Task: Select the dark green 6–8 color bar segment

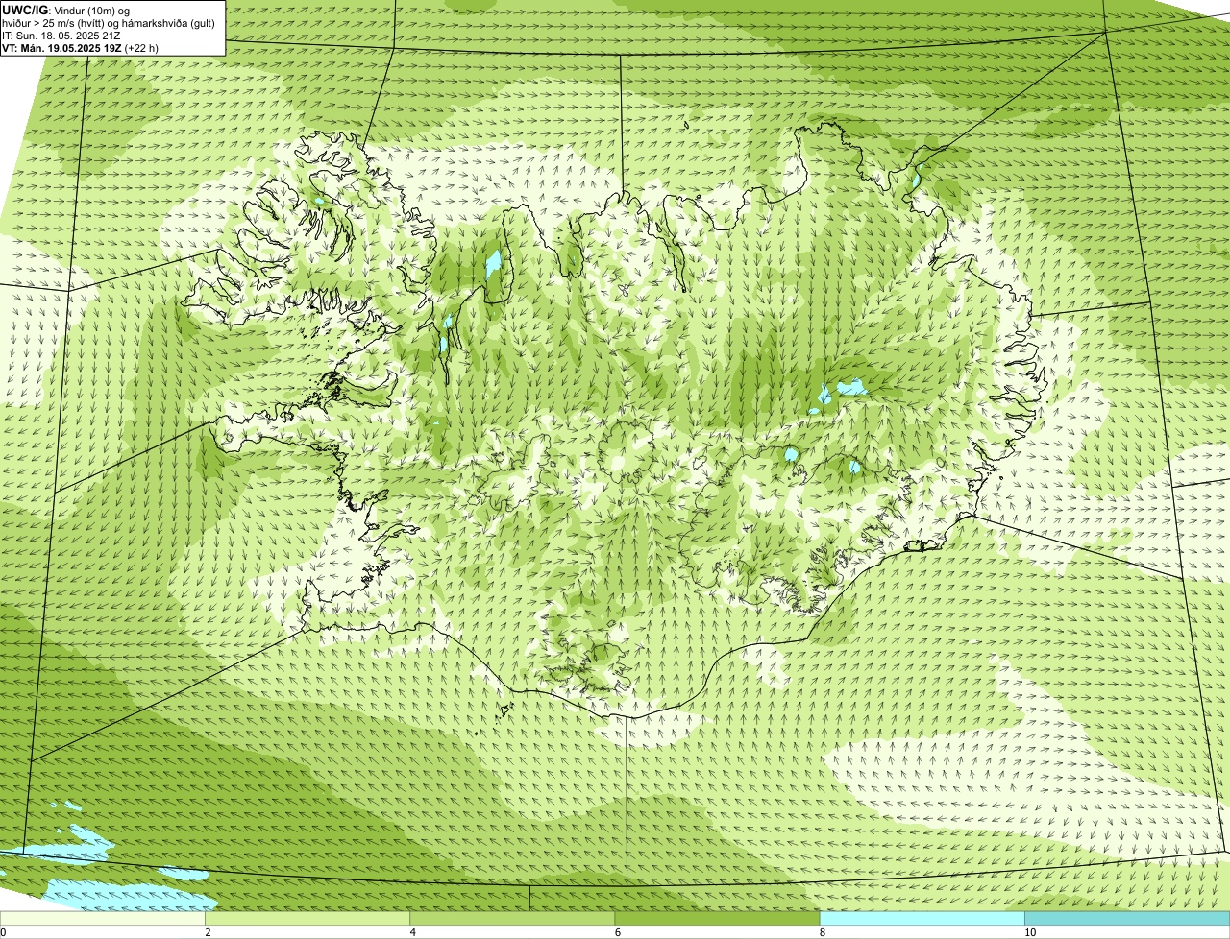Action: [x=717, y=919]
